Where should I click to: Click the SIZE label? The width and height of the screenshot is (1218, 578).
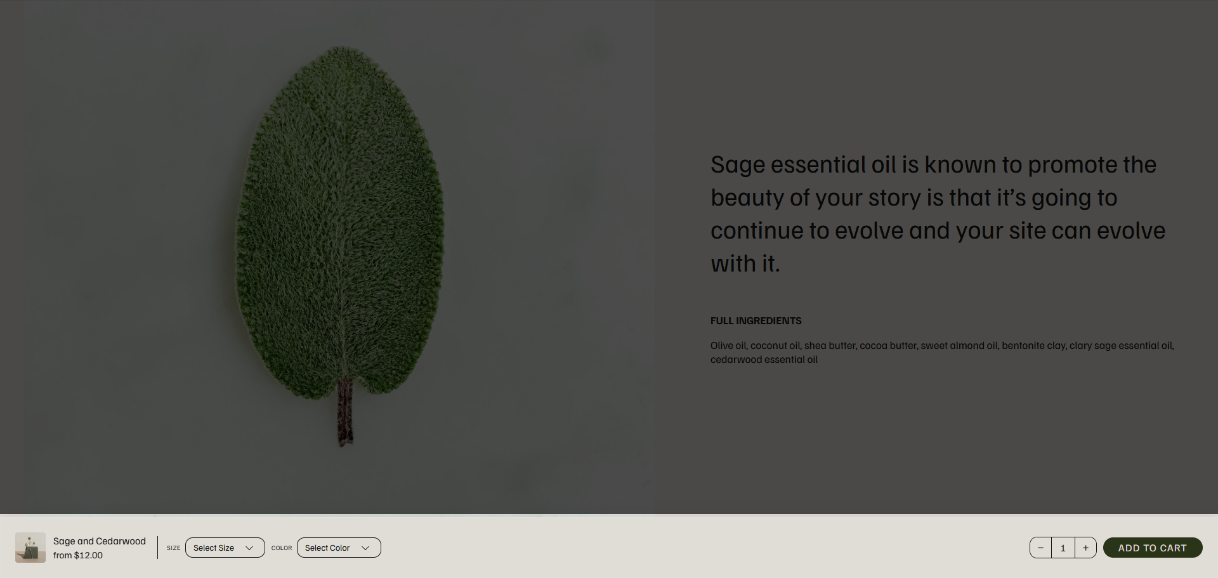click(173, 548)
